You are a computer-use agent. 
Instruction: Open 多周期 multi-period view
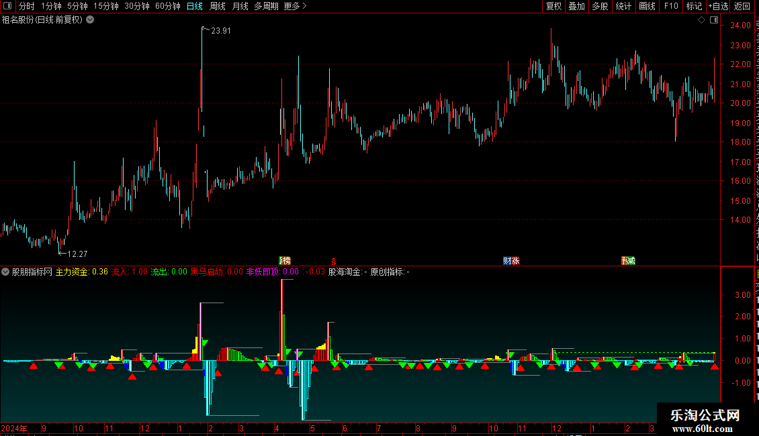pyautogui.click(x=266, y=6)
